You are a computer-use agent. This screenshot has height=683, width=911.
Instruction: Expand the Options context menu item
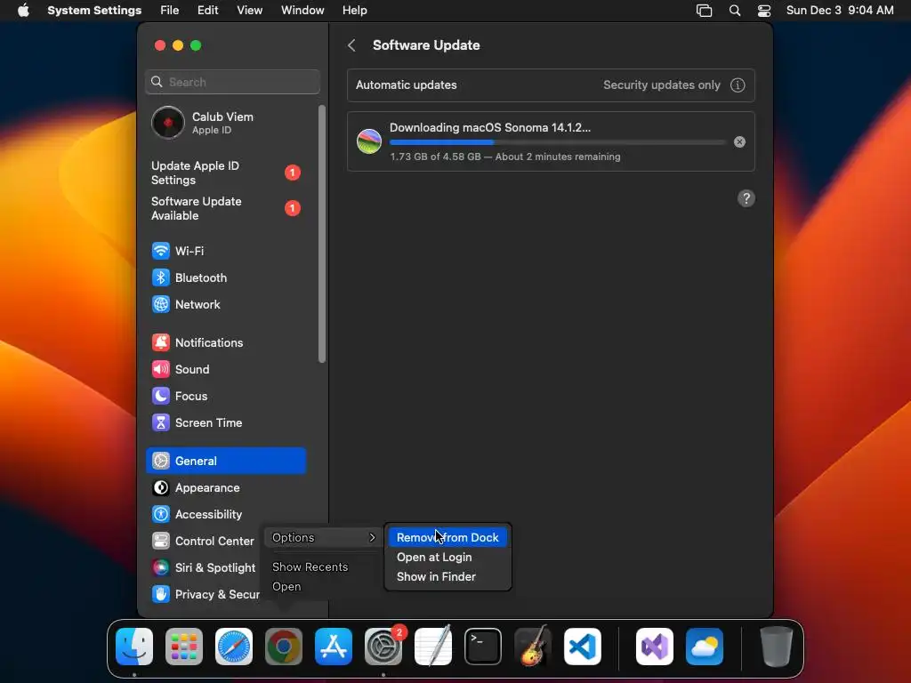pyautogui.click(x=324, y=538)
